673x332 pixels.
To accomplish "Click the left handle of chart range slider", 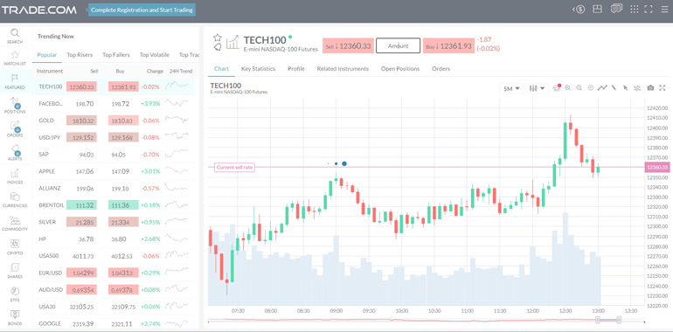I will pyautogui.click(x=597, y=320).
